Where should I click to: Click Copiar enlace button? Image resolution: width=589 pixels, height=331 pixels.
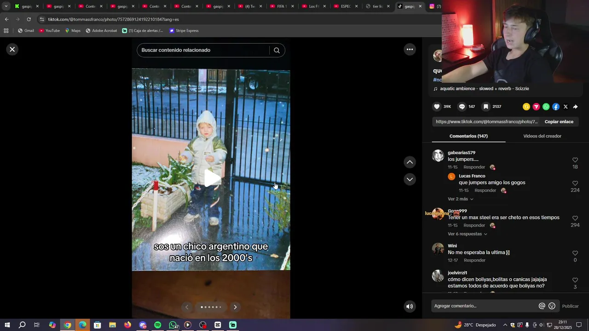coord(559,122)
